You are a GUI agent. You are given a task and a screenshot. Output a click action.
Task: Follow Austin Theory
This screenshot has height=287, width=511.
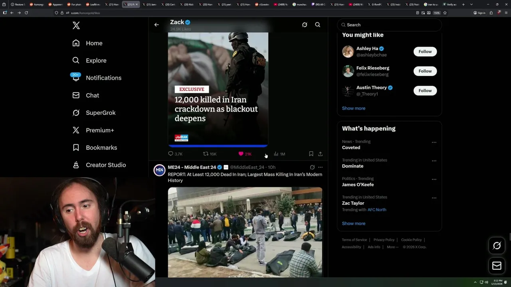click(x=425, y=90)
